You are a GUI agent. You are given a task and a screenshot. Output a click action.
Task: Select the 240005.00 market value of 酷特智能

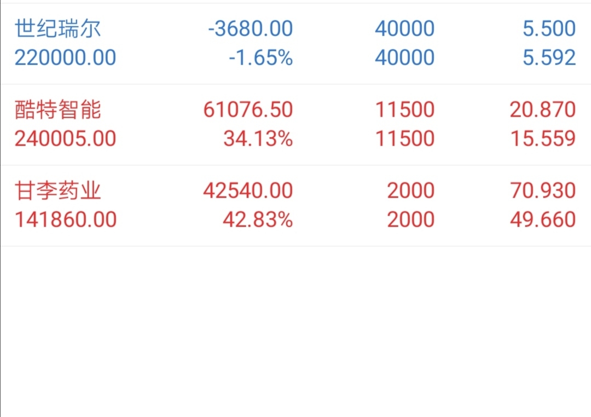coord(65,138)
